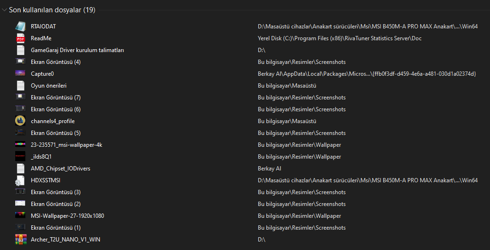Click the AMD_Chipset_IODrivers file icon

click(x=20, y=169)
